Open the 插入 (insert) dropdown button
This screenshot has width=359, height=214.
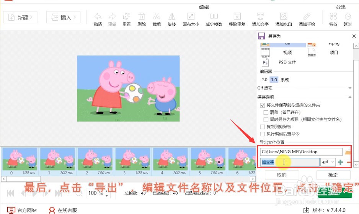tap(63, 17)
